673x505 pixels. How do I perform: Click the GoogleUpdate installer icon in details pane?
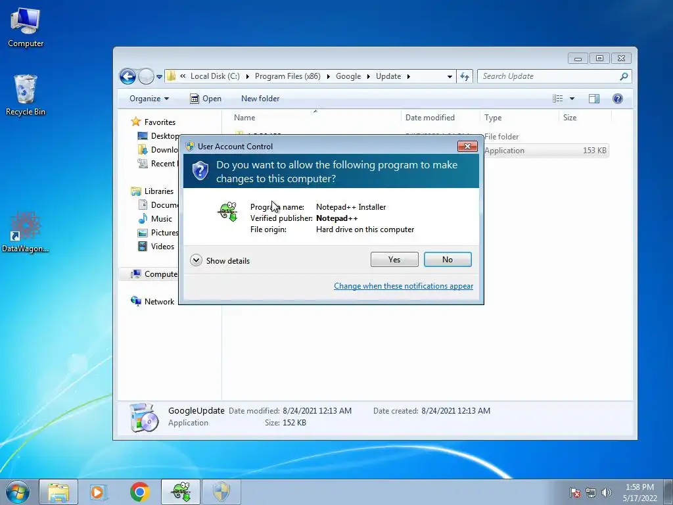point(144,418)
